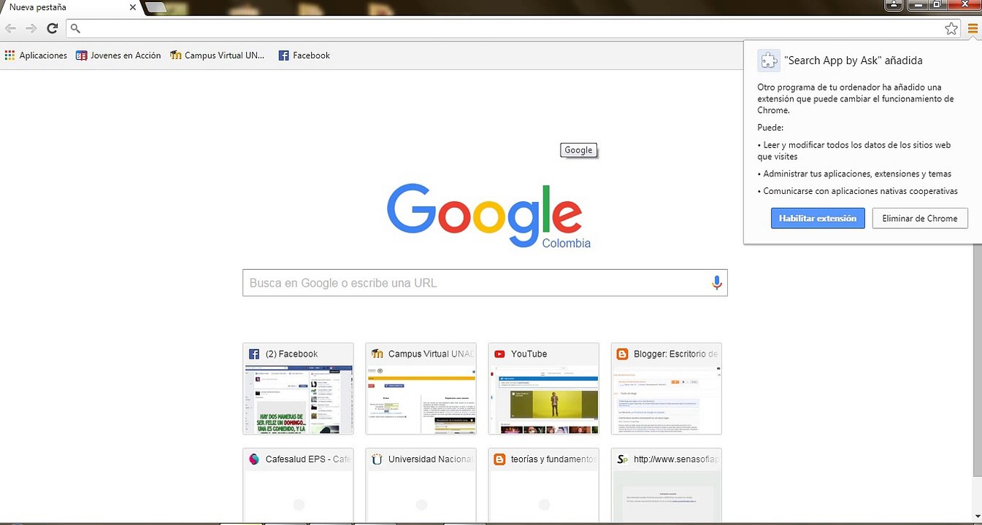
Task: Reload the current page
Action: tap(52, 28)
